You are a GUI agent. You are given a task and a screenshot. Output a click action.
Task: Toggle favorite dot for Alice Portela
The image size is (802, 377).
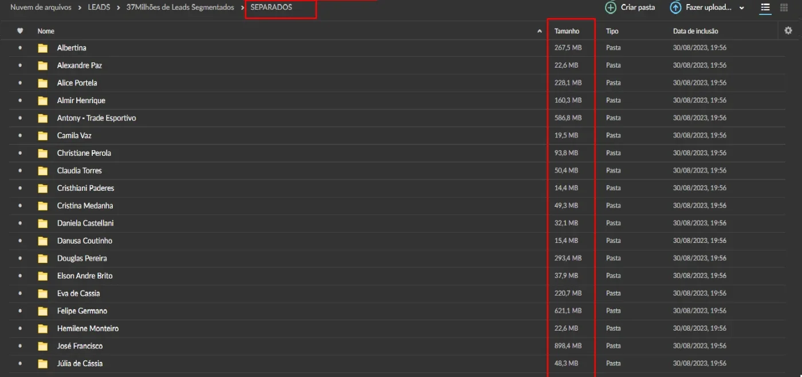tap(20, 83)
